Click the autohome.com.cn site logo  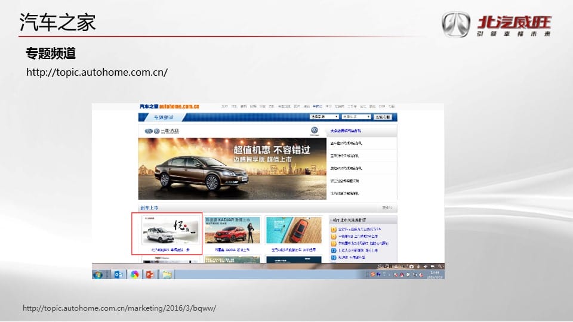170,107
